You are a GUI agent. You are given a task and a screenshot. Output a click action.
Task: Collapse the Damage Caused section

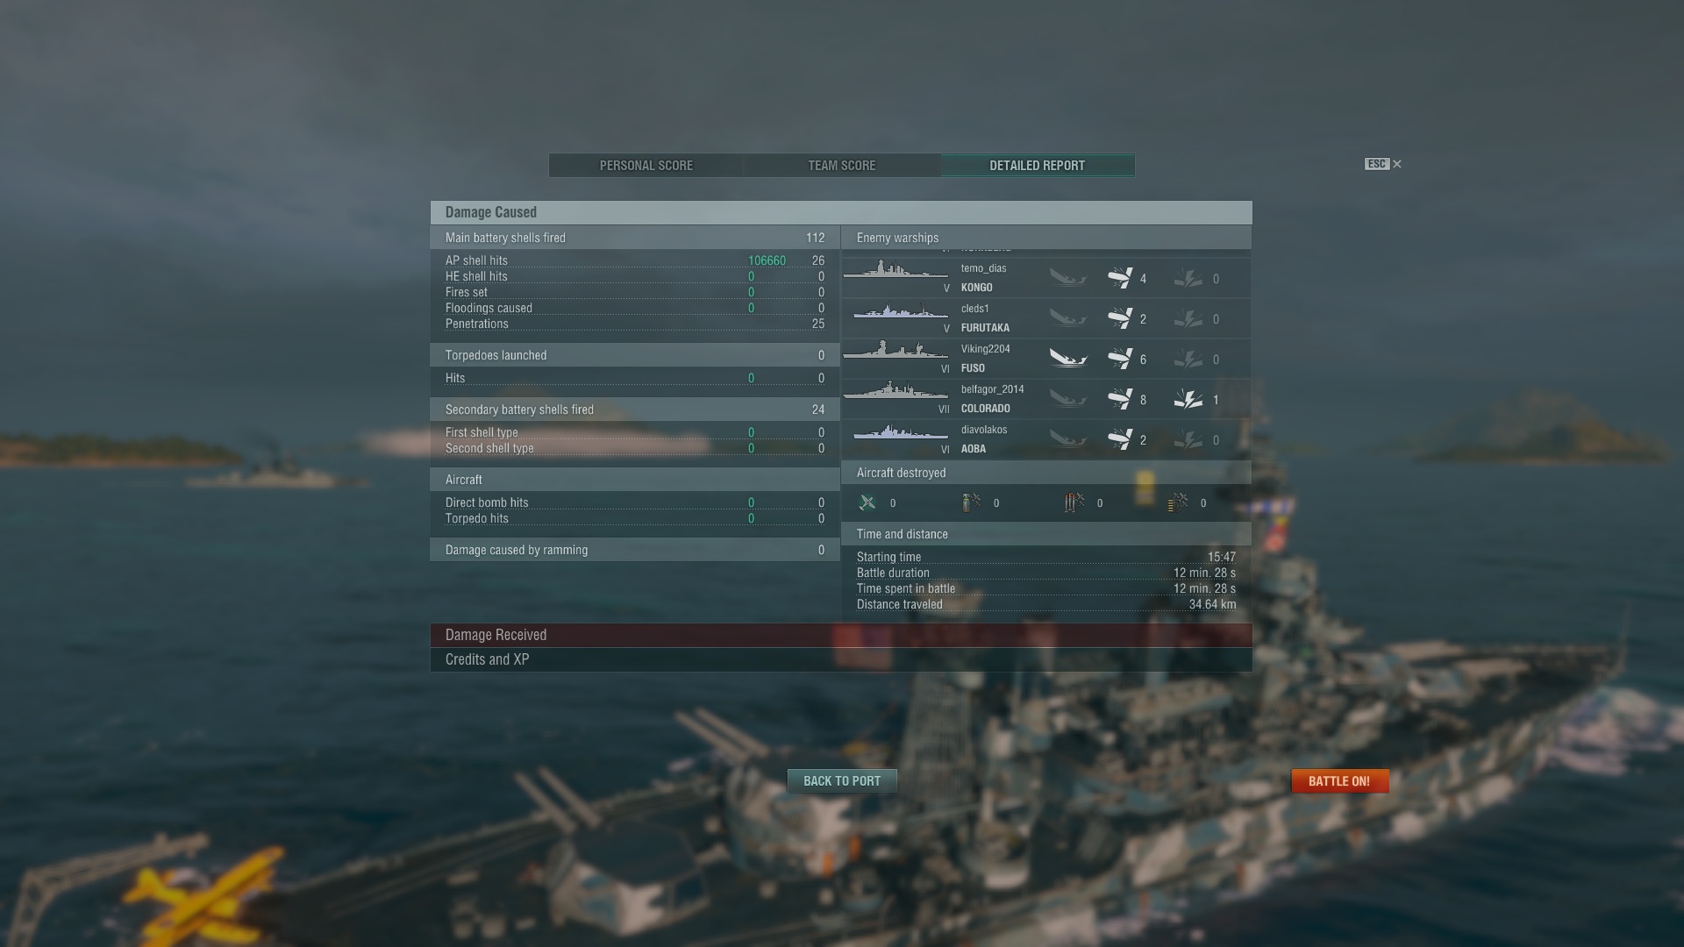click(x=841, y=212)
